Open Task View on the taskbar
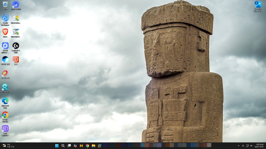The image size is (266, 149). point(69,146)
